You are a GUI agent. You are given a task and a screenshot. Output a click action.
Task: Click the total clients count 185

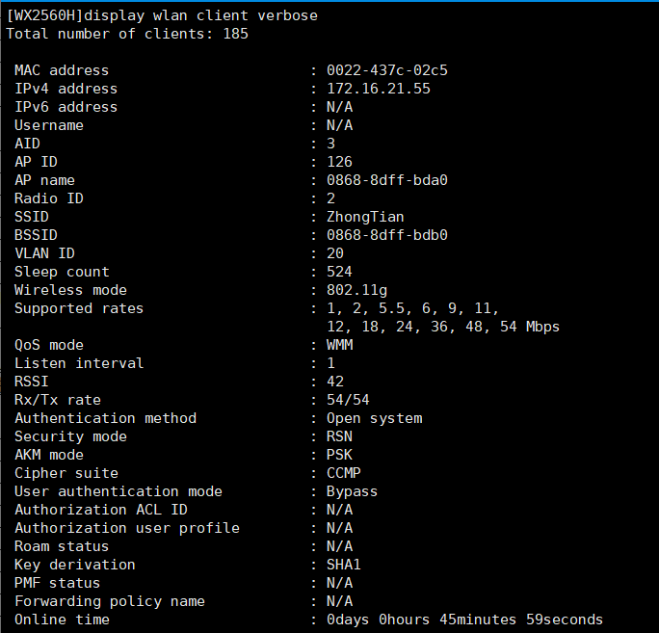click(x=235, y=34)
